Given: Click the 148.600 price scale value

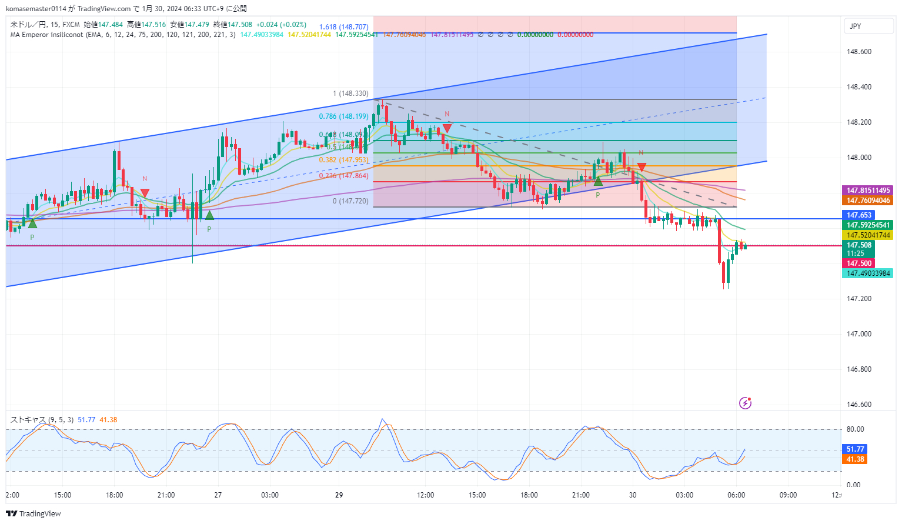Looking at the screenshot, I should click(x=859, y=52).
